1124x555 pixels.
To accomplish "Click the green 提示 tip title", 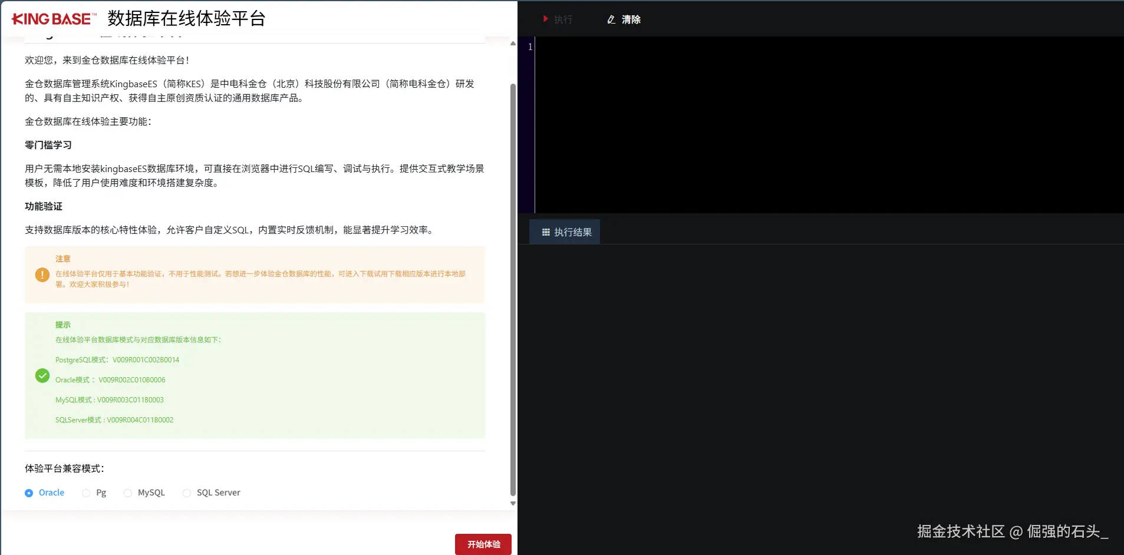I will [63, 325].
